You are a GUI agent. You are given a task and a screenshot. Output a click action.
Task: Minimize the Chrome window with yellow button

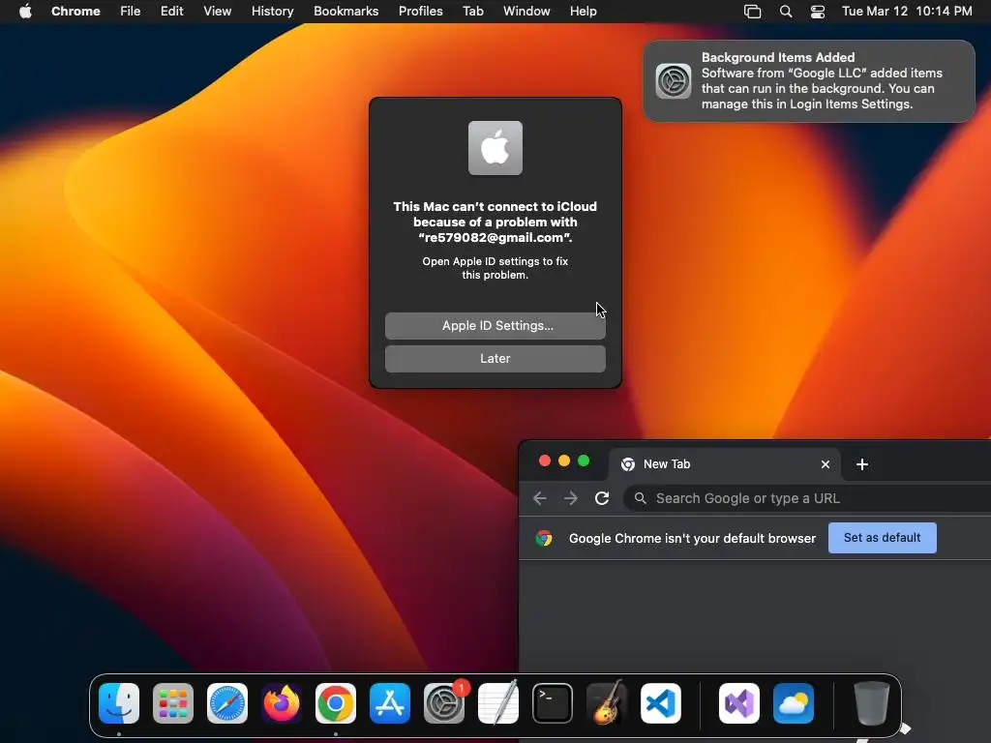coord(564,461)
